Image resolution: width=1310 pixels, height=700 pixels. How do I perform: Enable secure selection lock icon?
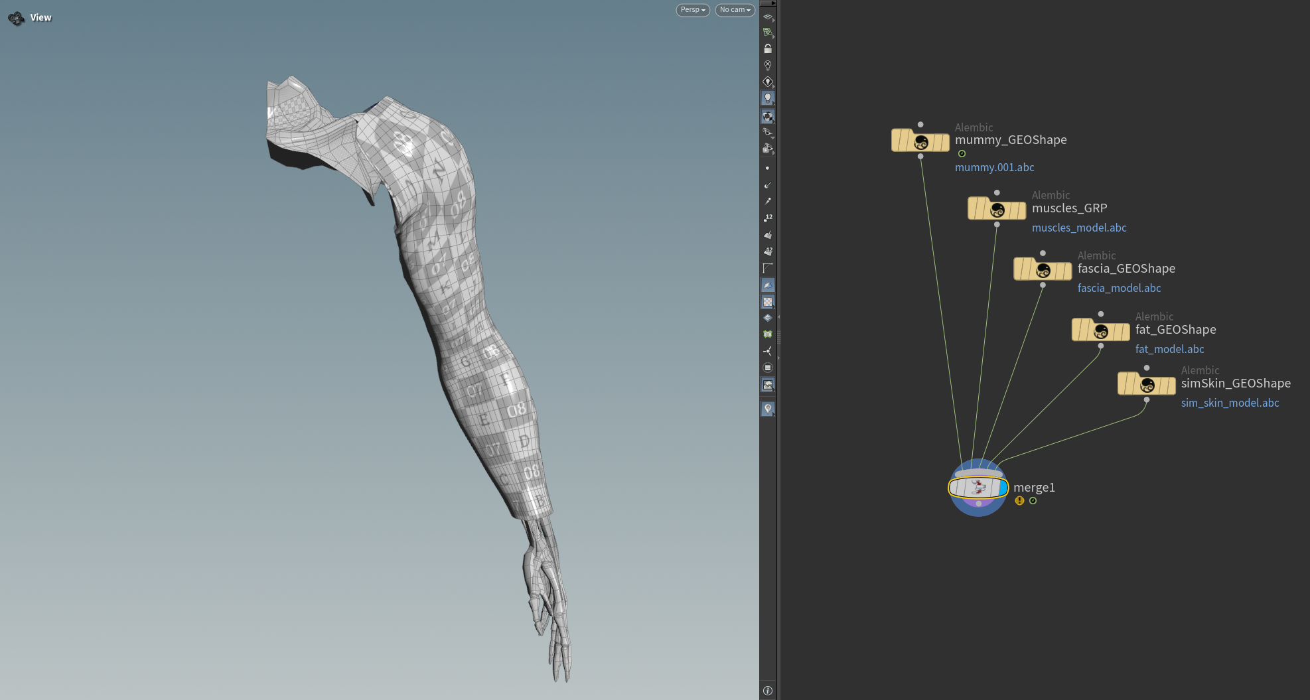(768, 48)
